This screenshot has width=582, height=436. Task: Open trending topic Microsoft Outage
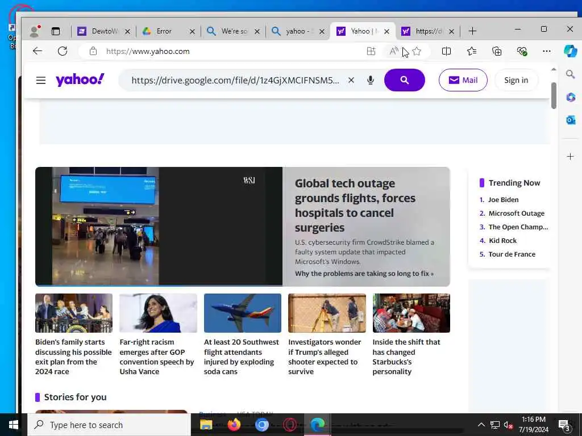[x=516, y=213]
